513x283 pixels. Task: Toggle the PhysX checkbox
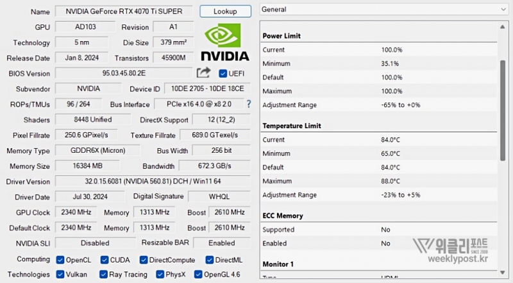point(160,275)
